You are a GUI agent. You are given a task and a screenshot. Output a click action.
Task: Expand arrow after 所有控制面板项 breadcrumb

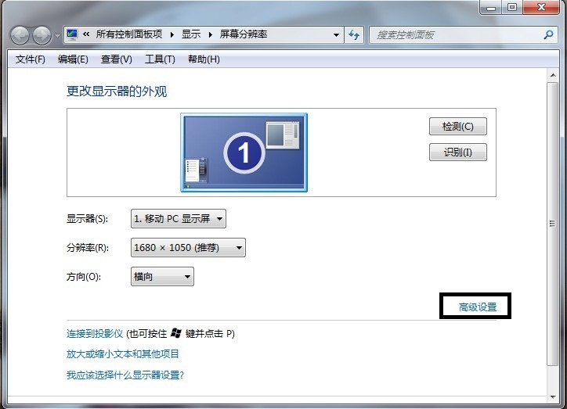click(x=172, y=34)
